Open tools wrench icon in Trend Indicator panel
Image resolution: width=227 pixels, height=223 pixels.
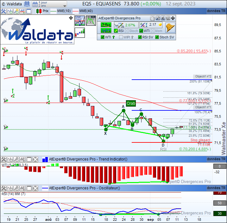(3, 160)
